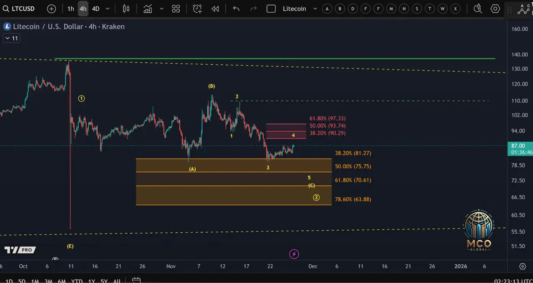Switch to the W quick layout button

pyautogui.click(x=443, y=9)
